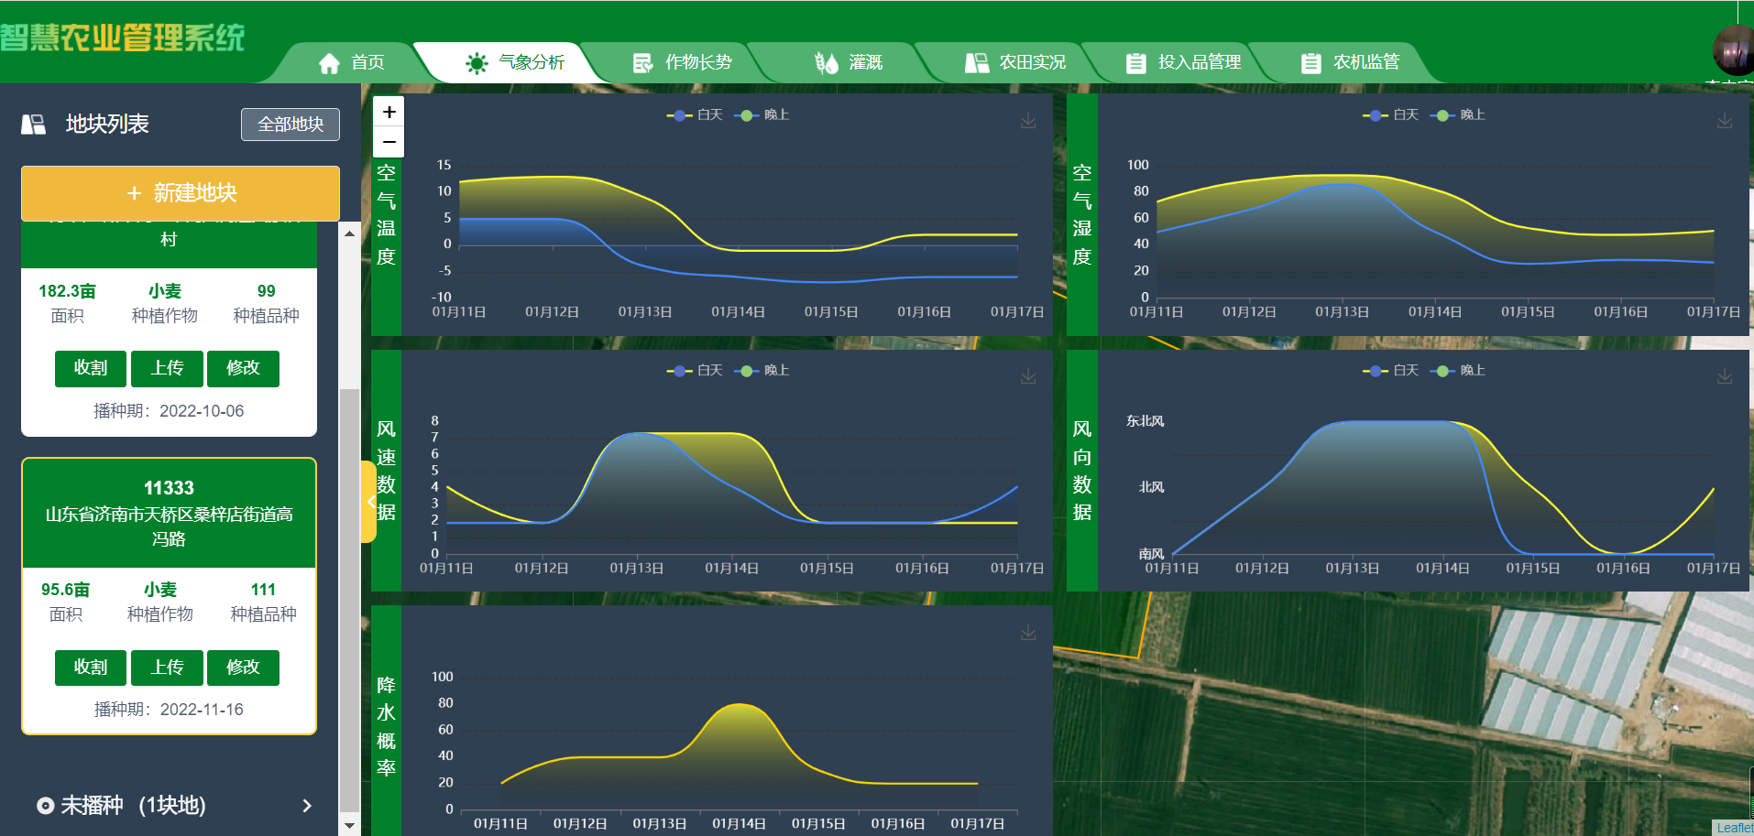Go to the 灌溉 irrigation tab
This screenshot has height=836, width=1754.
pyautogui.click(x=849, y=62)
